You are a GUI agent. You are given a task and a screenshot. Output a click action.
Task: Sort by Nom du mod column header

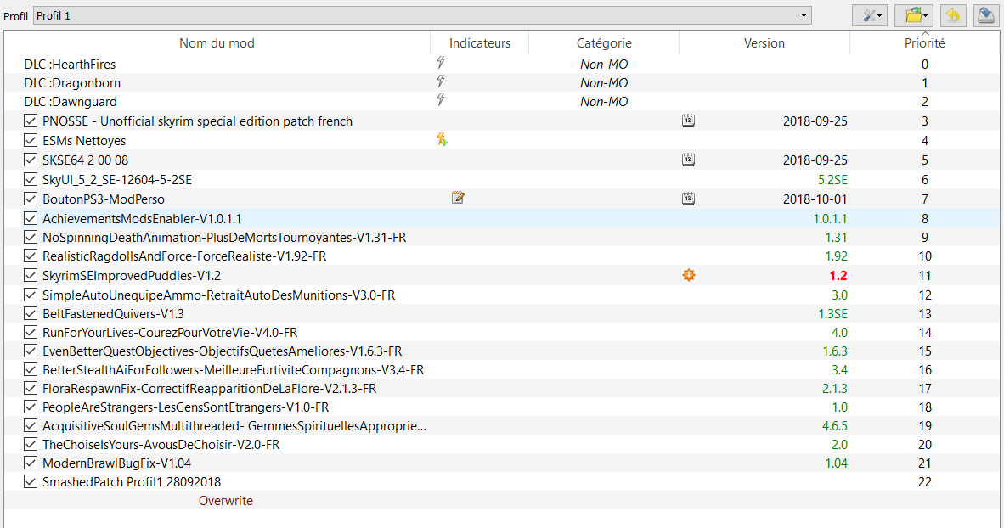coord(217,43)
